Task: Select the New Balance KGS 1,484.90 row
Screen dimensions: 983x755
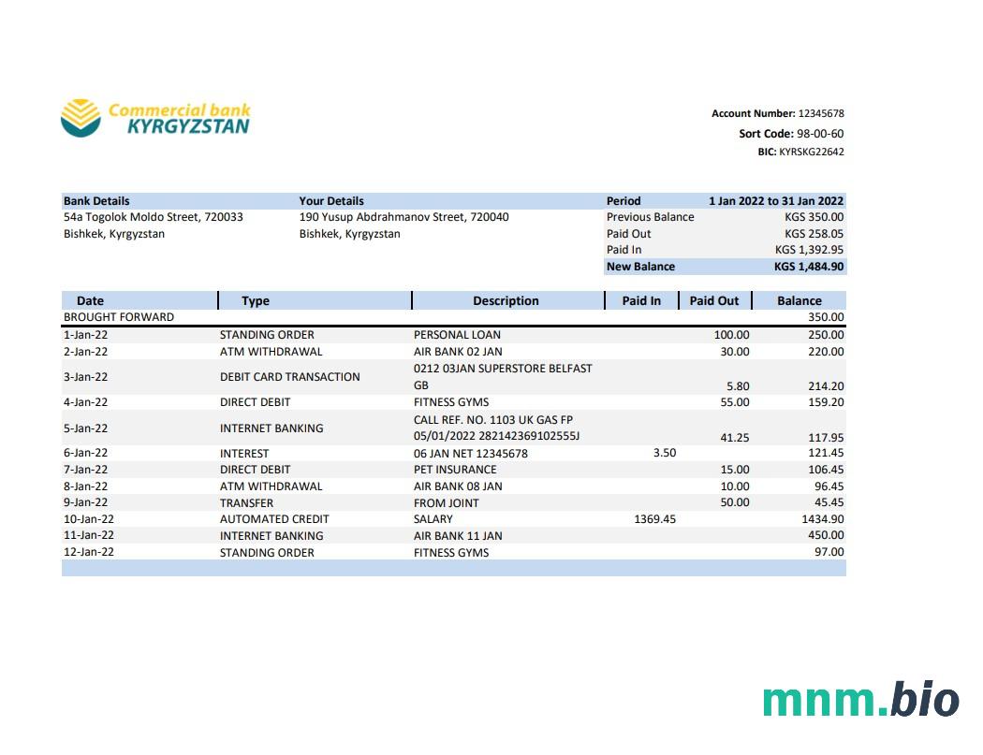Action: [725, 267]
